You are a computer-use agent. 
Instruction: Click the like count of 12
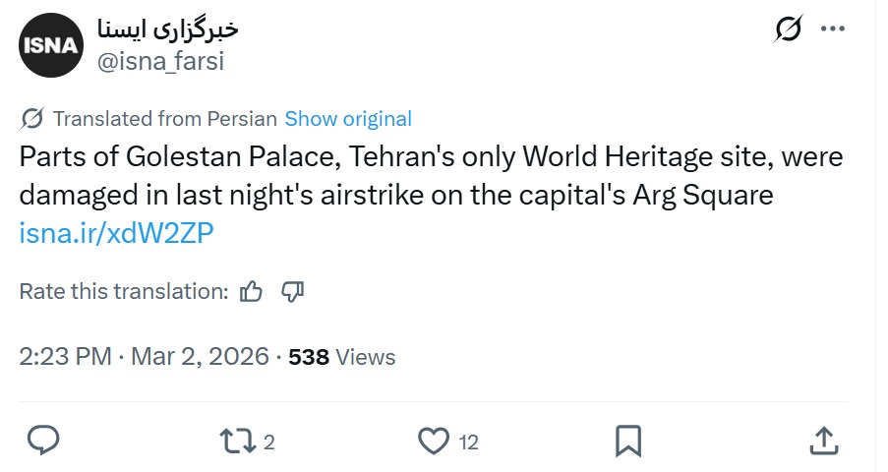pyautogui.click(x=469, y=442)
